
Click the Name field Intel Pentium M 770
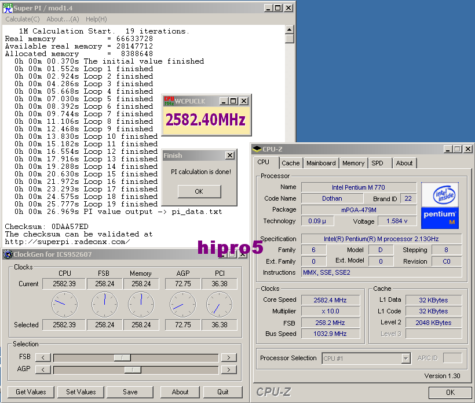[359, 187]
